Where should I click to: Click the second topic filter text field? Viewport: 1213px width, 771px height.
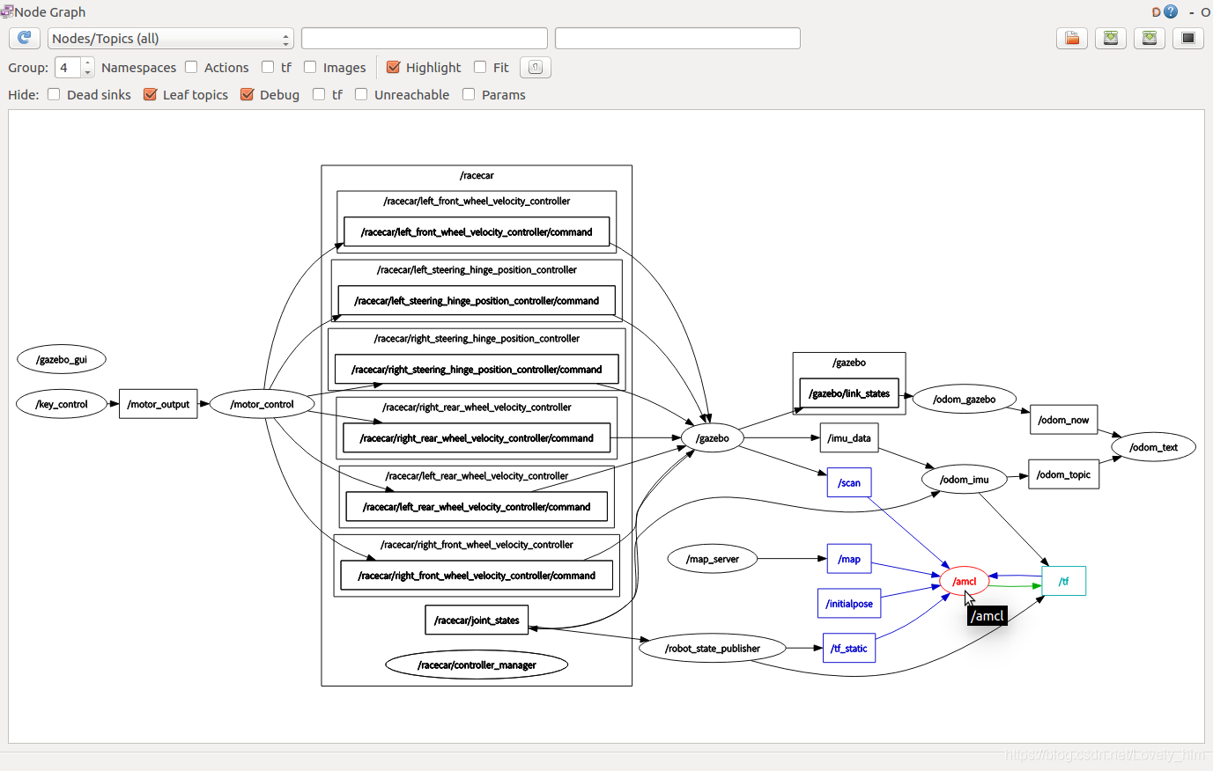click(677, 39)
